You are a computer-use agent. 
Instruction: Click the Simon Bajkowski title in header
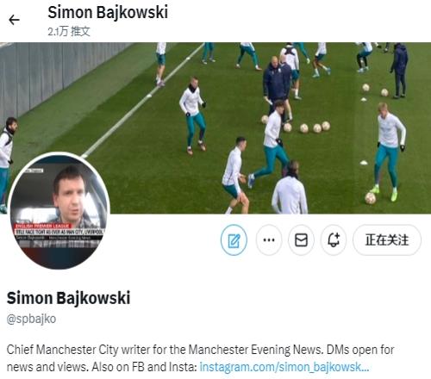[x=108, y=13]
